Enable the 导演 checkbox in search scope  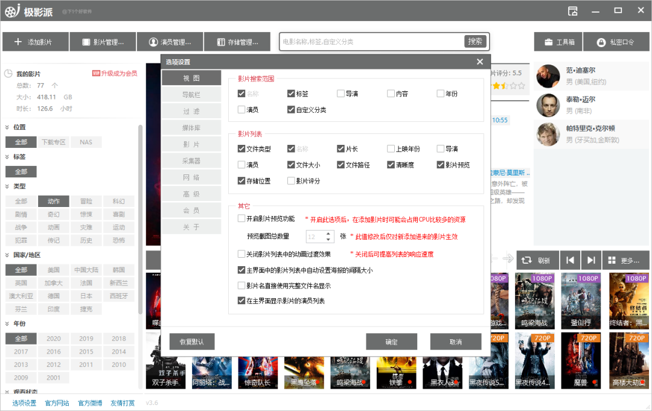[x=341, y=94]
